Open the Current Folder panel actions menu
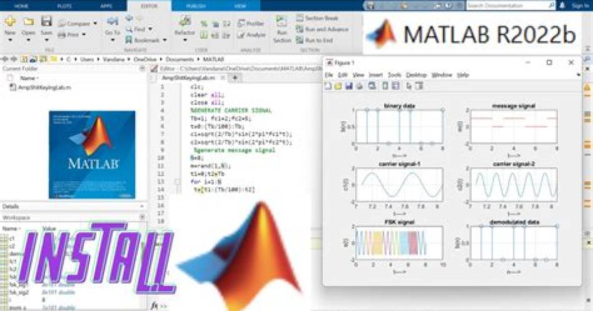593x311 pixels. pos(142,69)
